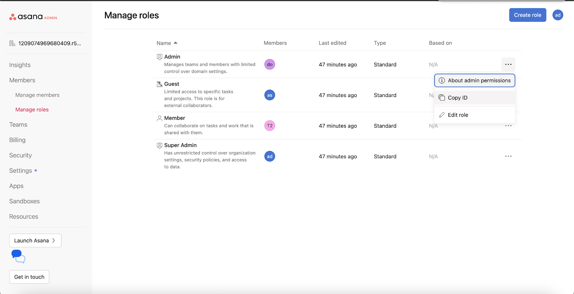Click the Launch Asana button
Screen dimensions: 574x294
(x=35, y=241)
